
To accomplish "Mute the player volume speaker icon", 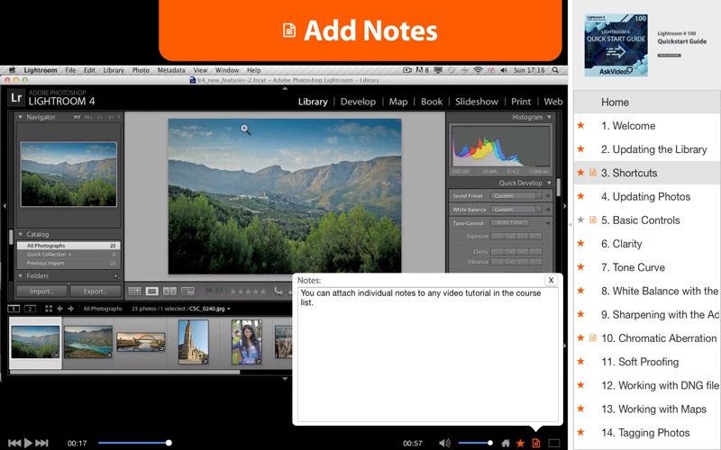I will point(444,443).
